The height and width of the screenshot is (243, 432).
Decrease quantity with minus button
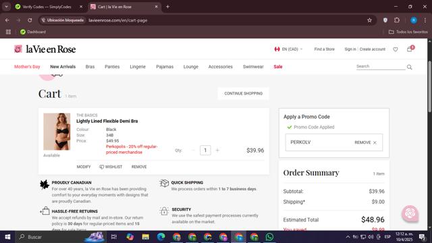[193, 150]
